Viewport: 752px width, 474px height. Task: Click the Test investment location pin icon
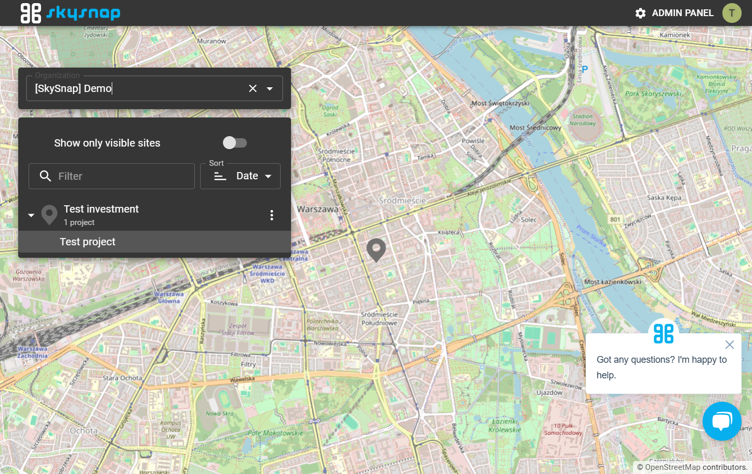[49, 215]
